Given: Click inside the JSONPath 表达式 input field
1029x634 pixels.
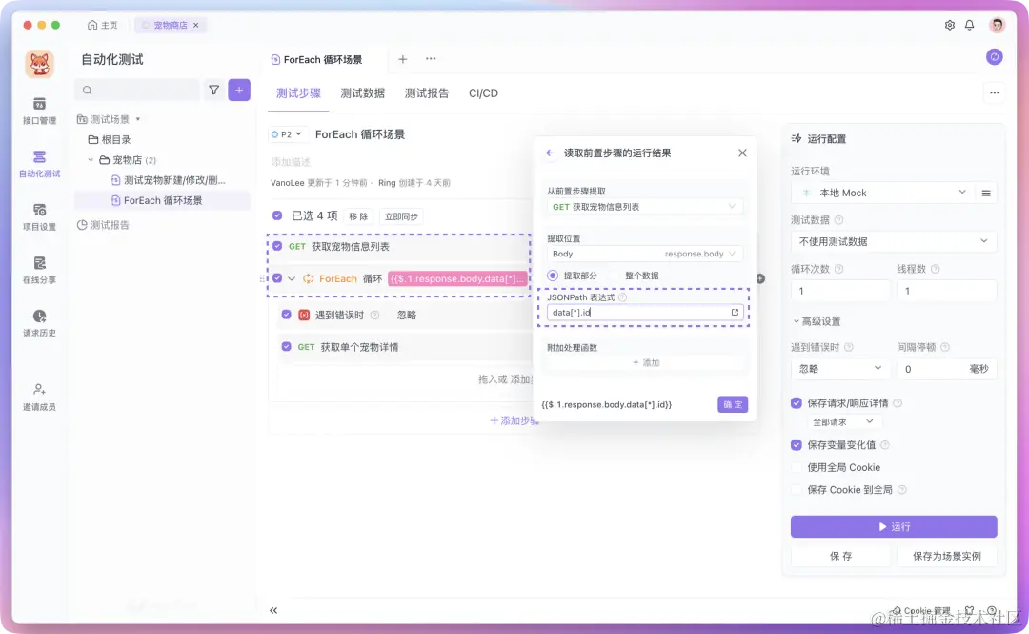Looking at the screenshot, I should coord(638,312).
